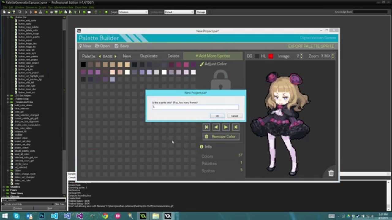Expand the _SimpleColorPicker folder
This screenshot has width=392, height=220.
[8, 102]
